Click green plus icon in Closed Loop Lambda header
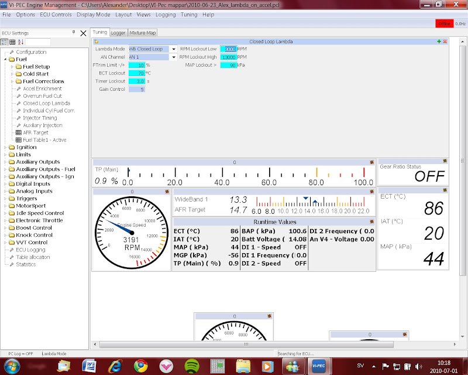 click(x=439, y=42)
